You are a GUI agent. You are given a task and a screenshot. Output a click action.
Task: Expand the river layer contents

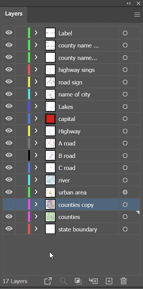coord(36,180)
